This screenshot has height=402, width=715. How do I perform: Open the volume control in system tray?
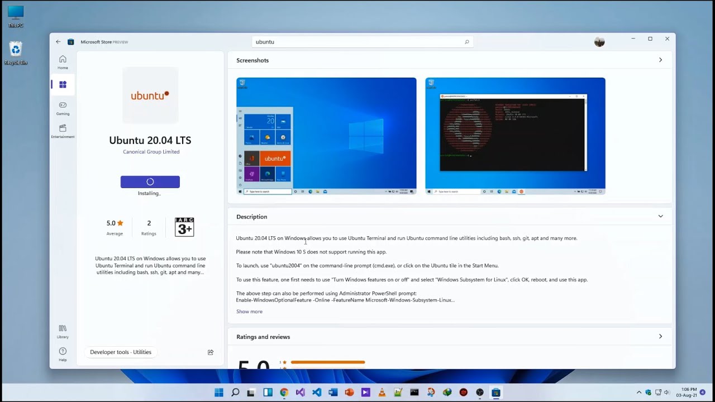pos(666,393)
